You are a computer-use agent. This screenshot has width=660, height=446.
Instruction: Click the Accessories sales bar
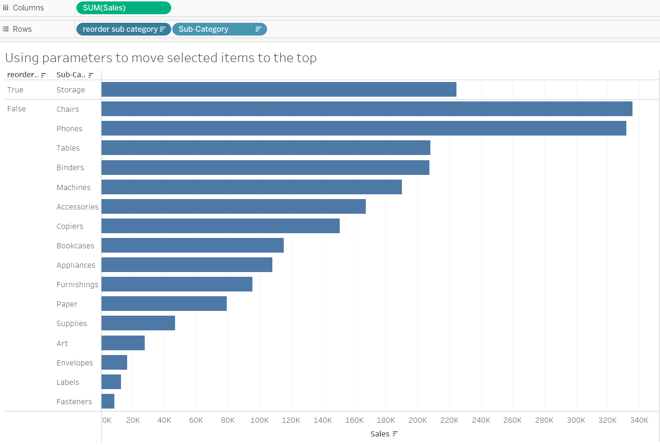pyautogui.click(x=233, y=207)
